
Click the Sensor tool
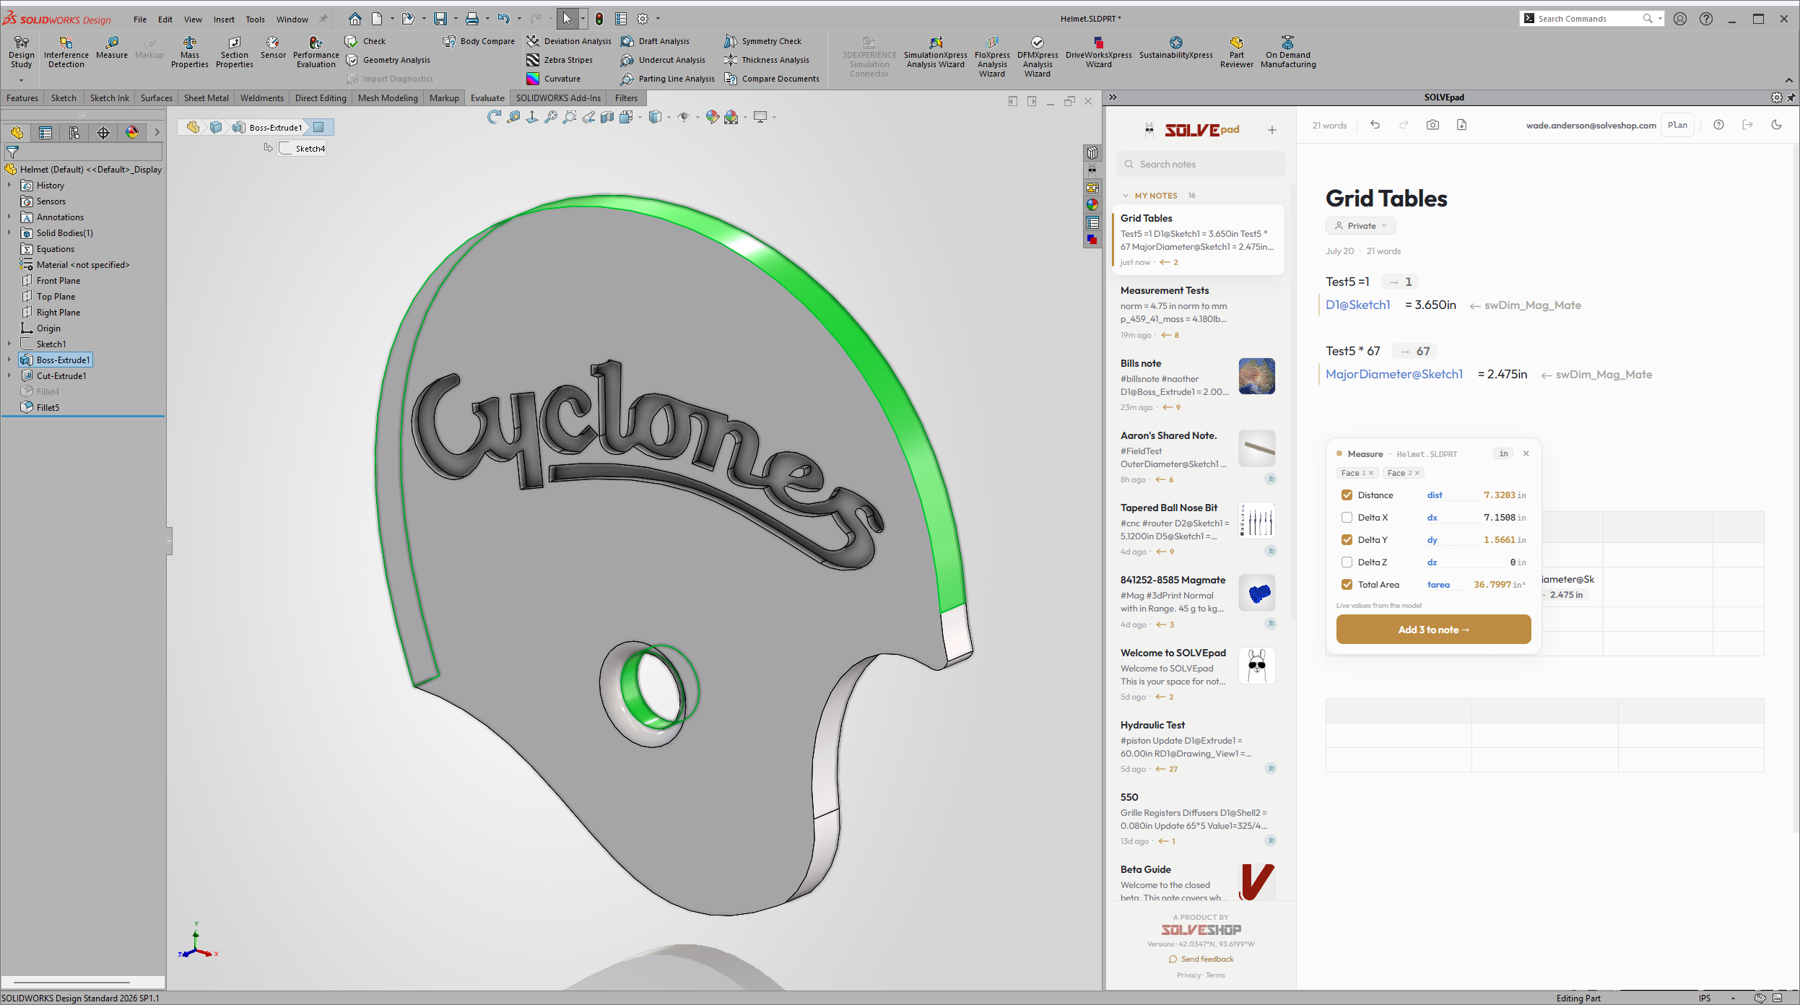point(273,48)
